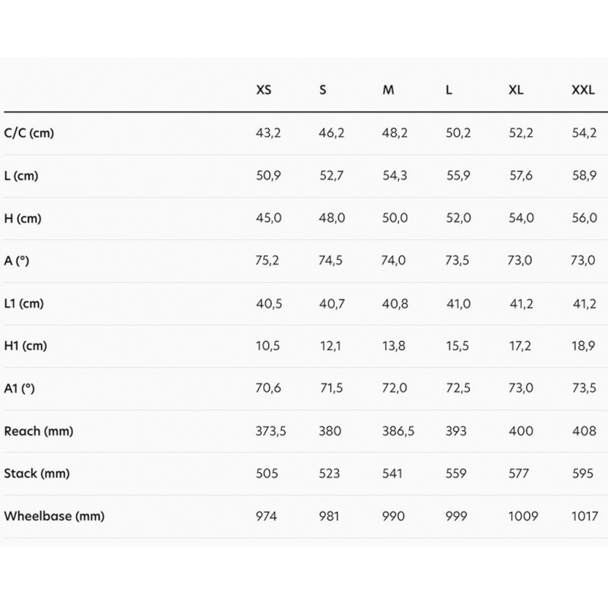Click the Wheelbase value 974

click(267, 516)
